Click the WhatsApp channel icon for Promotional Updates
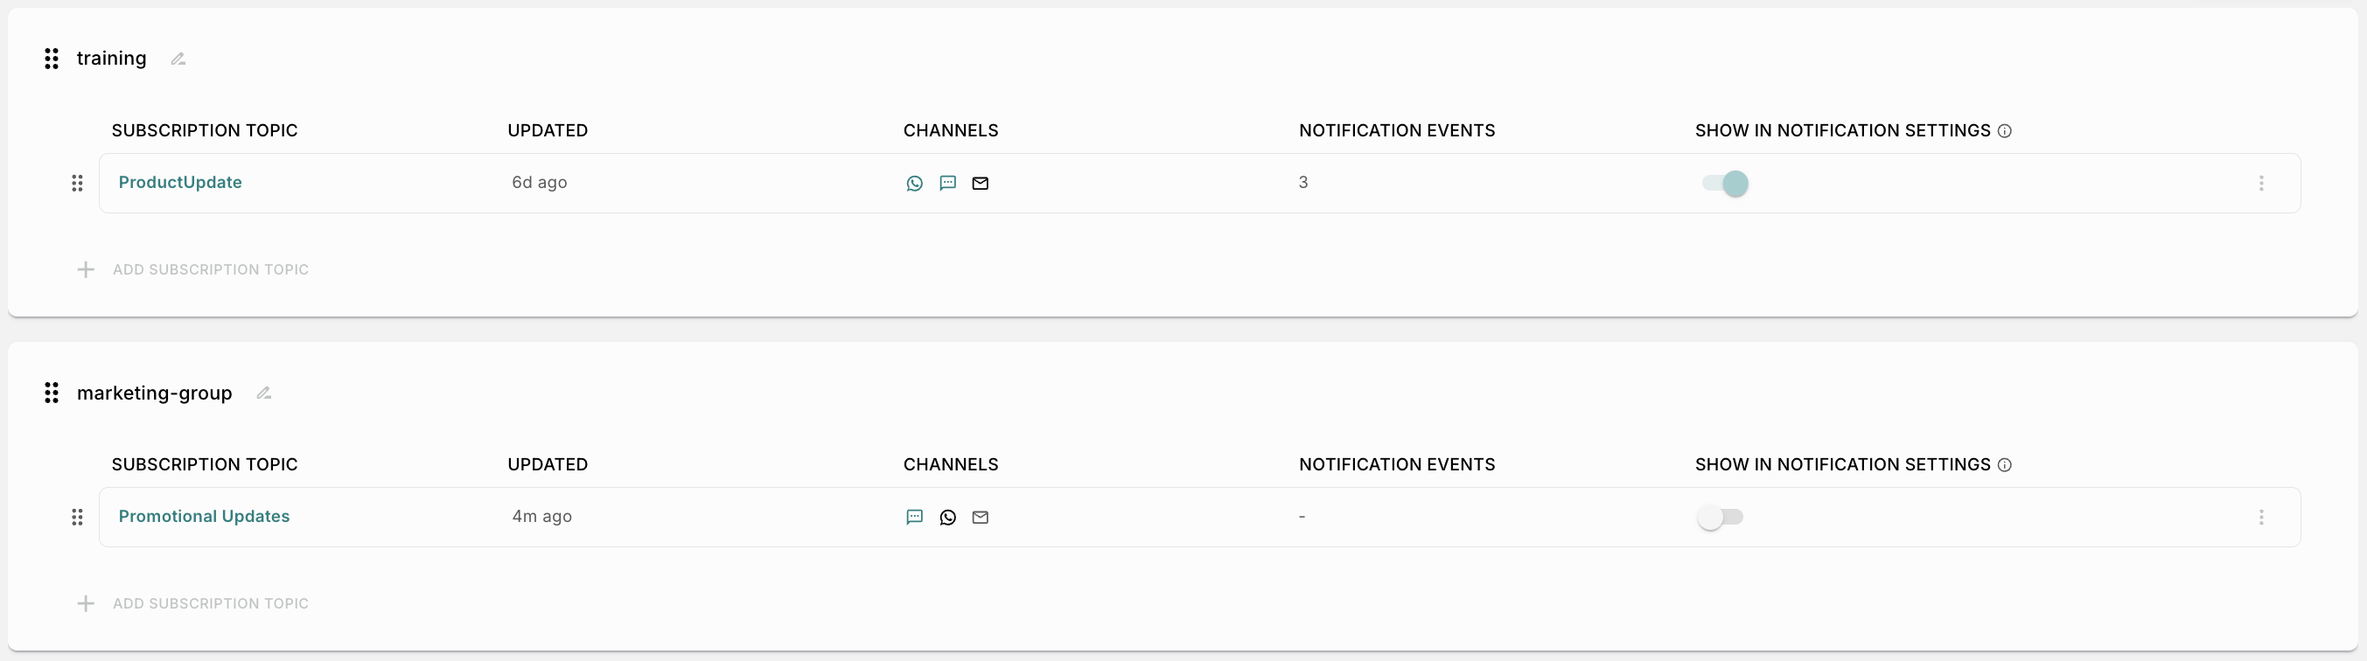 pyautogui.click(x=947, y=517)
